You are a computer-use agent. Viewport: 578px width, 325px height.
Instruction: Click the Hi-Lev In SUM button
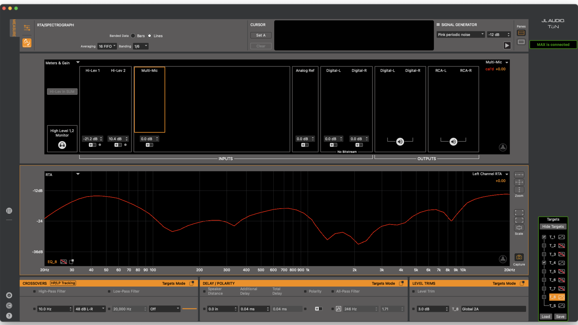point(62,91)
